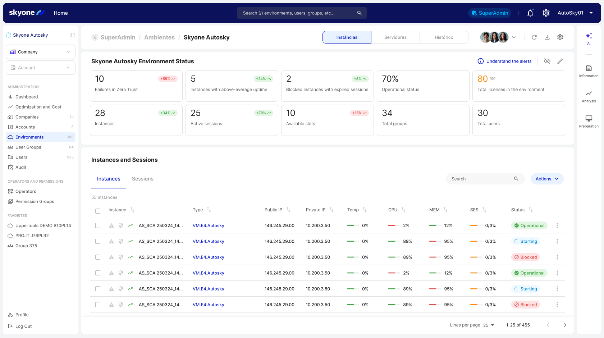Click the edit pencil in Environment Status
Image resolution: width=604 pixels, height=338 pixels.
[x=560, y=61]
